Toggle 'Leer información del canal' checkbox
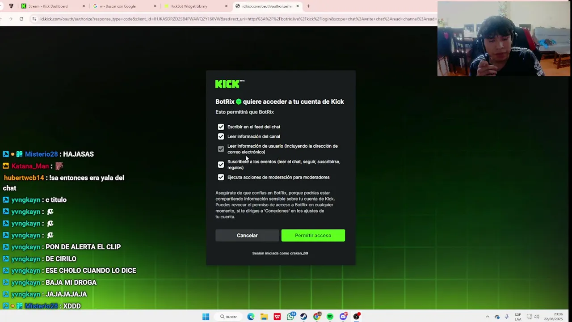This screenshot has width=572, height=322. coord(221,136)
